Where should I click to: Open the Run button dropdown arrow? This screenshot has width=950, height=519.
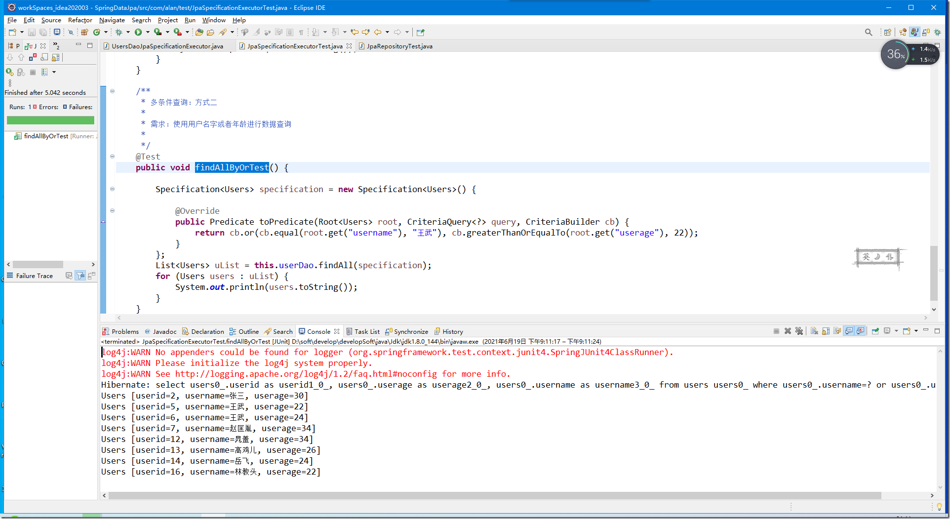point(148,32)
